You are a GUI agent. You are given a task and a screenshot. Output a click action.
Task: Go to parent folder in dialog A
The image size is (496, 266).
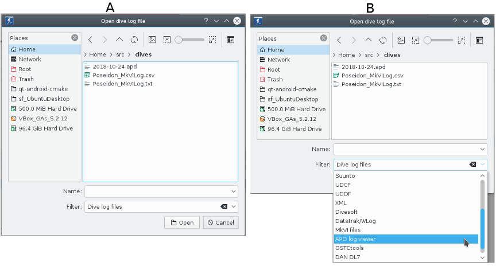pyautogui.click(x=119, y=40)
